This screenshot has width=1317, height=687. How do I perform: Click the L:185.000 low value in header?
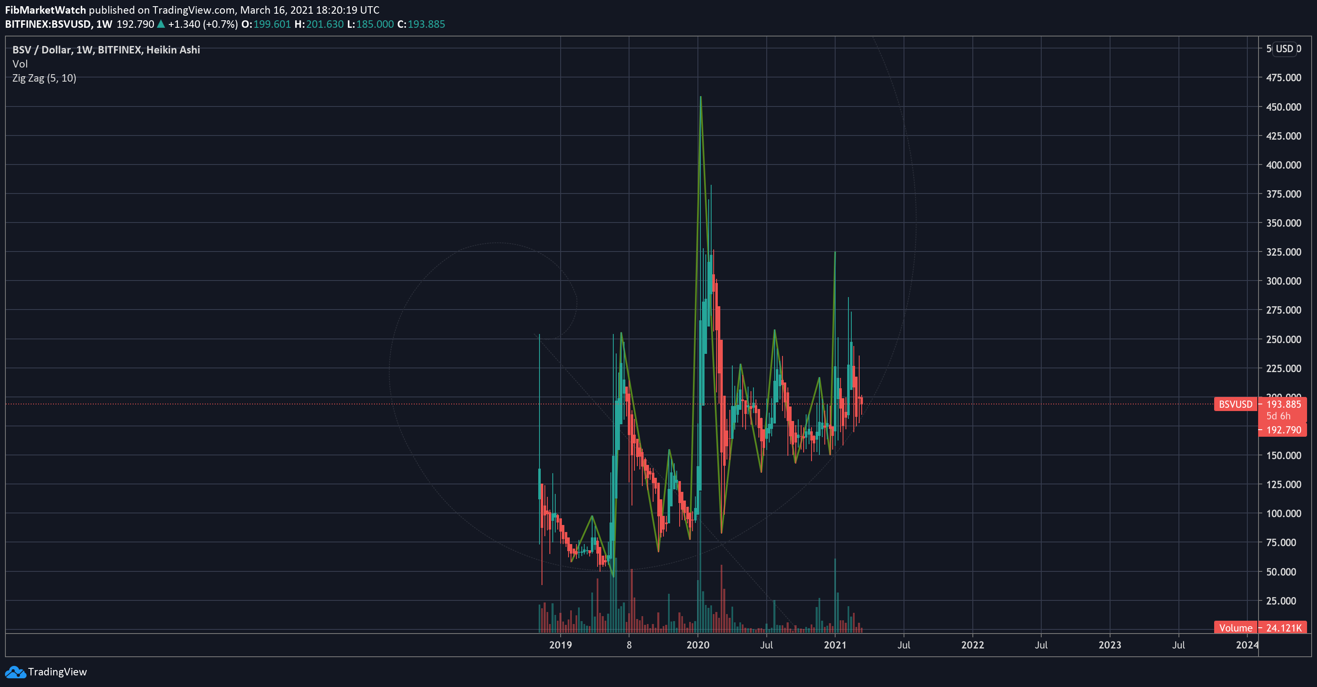(371, 24)
